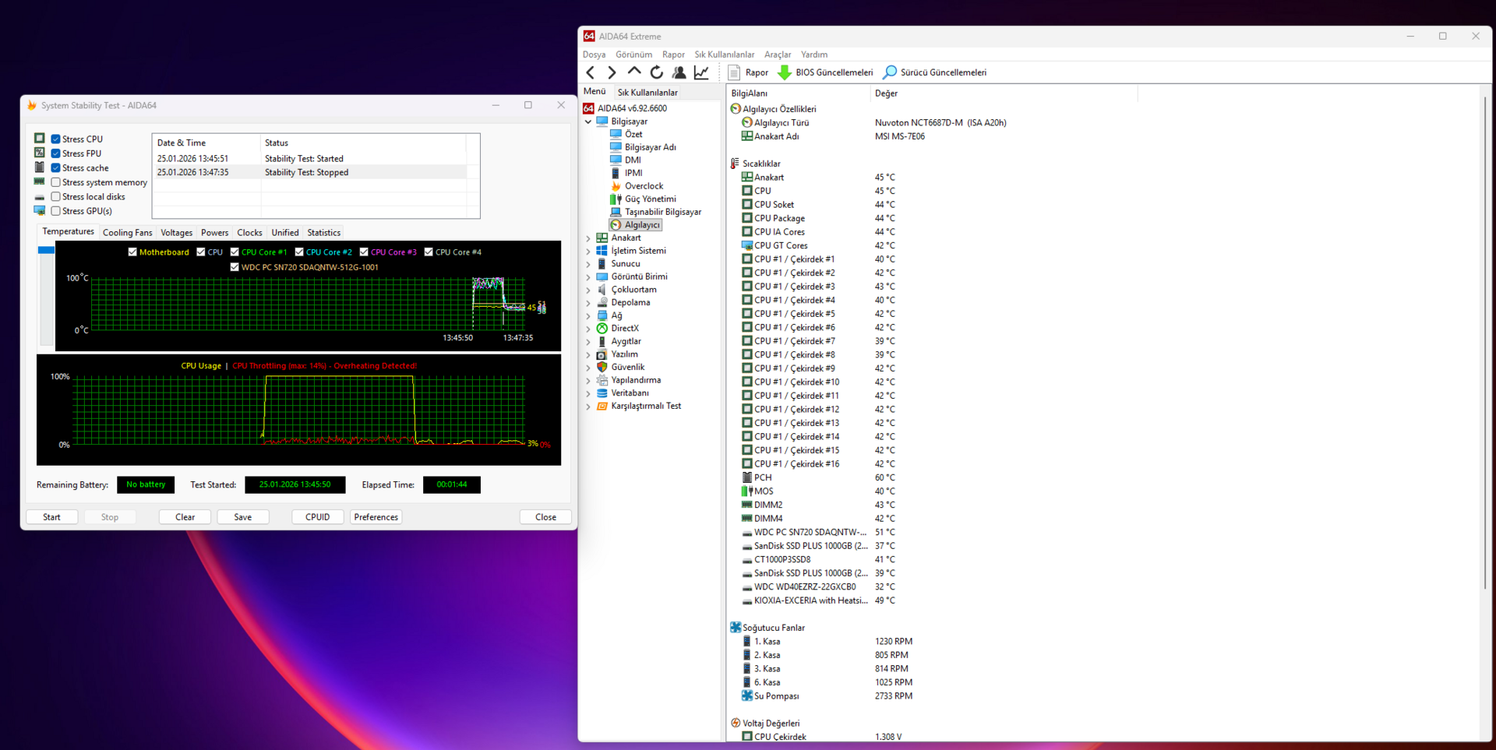Enable Stress system memory

click(56, 182)
